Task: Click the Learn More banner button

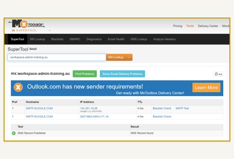Action: pos(206,87)
